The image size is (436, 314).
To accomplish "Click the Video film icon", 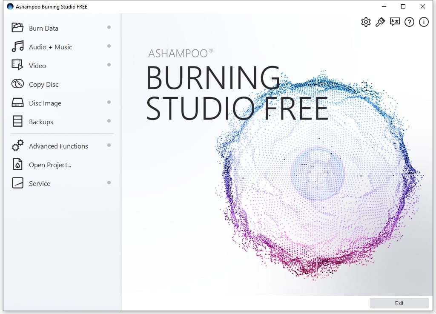I will pos(17,65).
